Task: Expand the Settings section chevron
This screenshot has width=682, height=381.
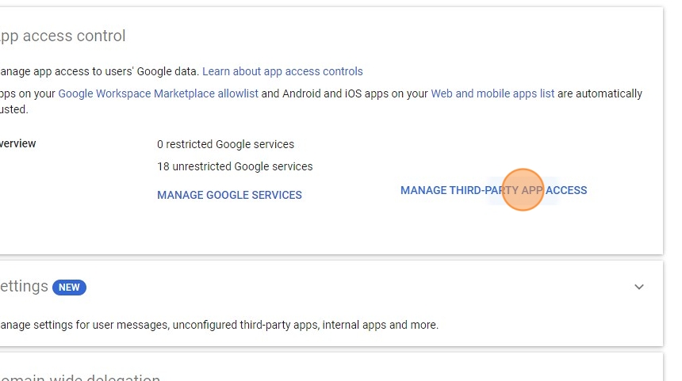Action: click(x=639, y=287)
